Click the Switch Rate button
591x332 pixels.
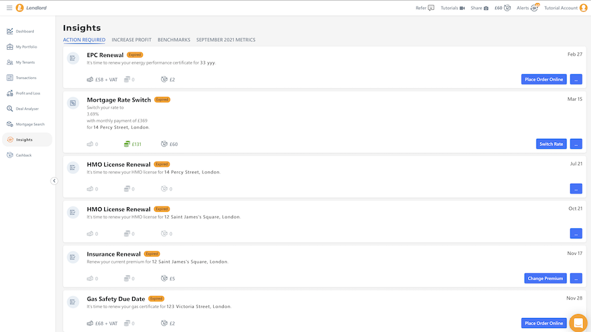[551, 143]
